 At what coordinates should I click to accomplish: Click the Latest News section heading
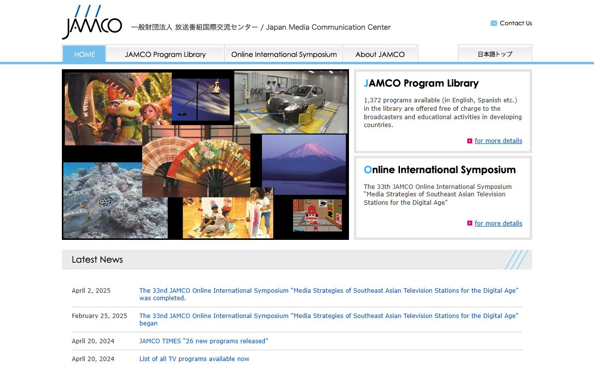click(x=98, y=260)
